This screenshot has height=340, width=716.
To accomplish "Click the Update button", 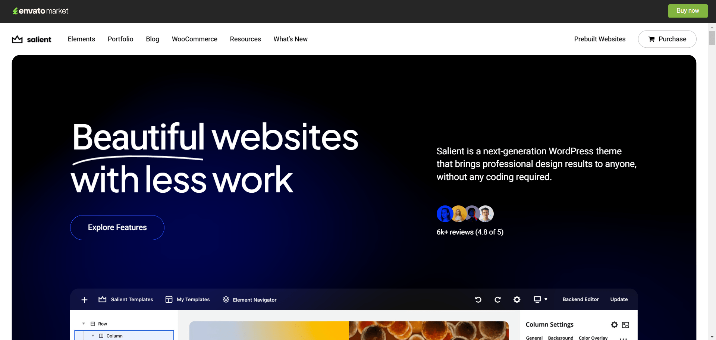I will pyautogui.click(x=619, y=299).
